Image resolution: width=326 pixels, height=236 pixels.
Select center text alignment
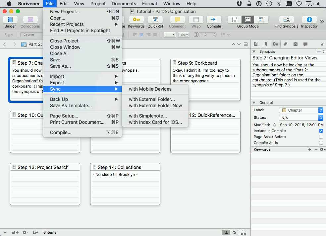click(141, 35)
